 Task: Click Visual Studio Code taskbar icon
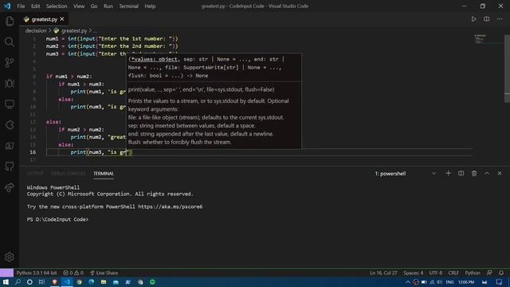pos(67,282)
